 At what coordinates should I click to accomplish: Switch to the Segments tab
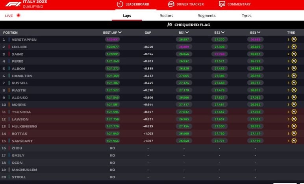pyautogui.click(x=207, y=16)
